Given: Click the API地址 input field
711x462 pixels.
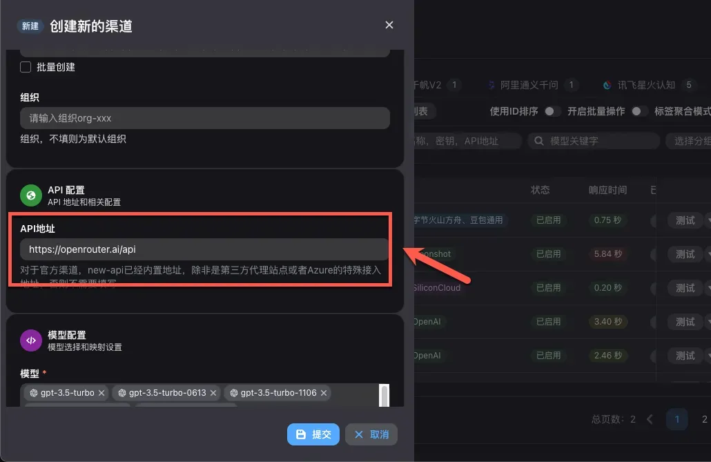Looking at the screenshot, I should coord(204,249).
